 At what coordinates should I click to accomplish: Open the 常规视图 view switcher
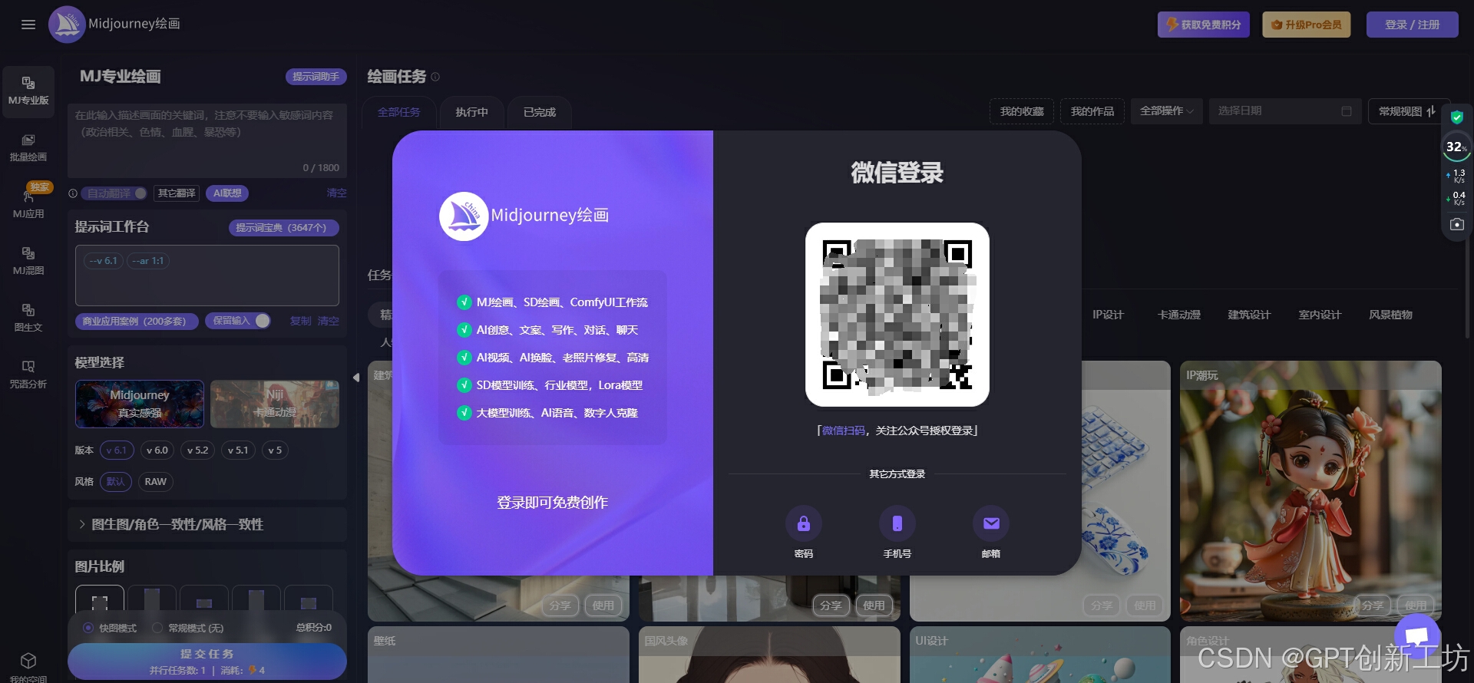[1407, 111]
